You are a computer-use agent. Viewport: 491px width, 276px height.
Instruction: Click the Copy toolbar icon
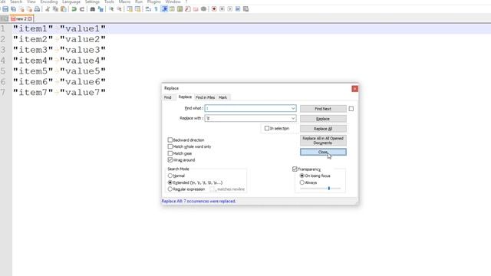[55, 9]
